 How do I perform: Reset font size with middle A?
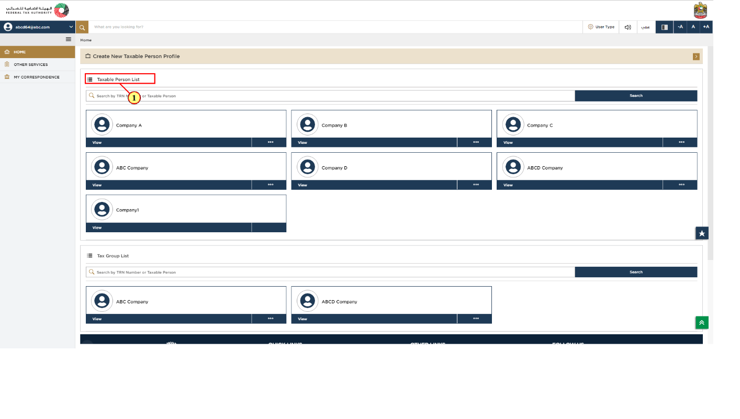[693, 27]
